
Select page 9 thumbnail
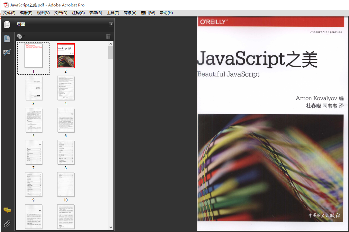tap(34, 184)
